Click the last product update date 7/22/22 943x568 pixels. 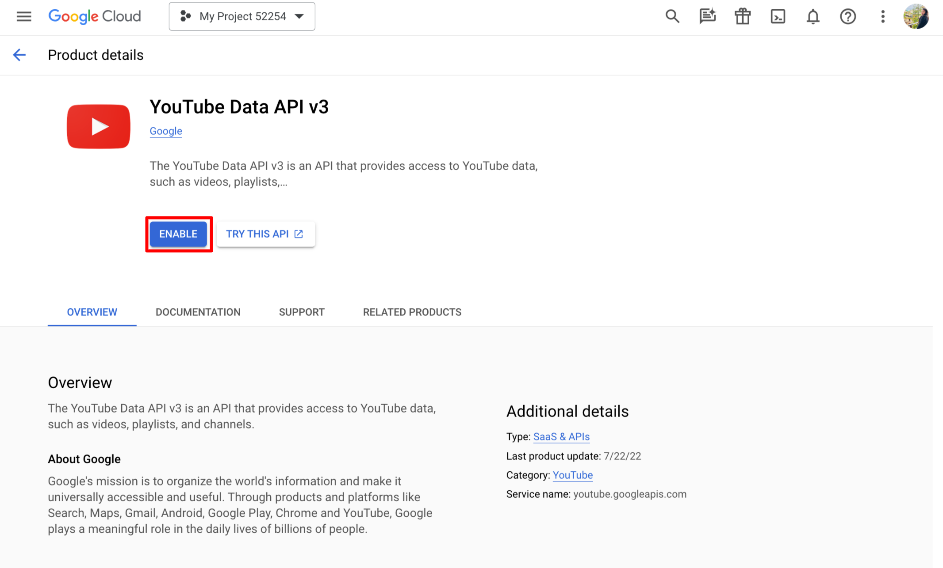622,456
